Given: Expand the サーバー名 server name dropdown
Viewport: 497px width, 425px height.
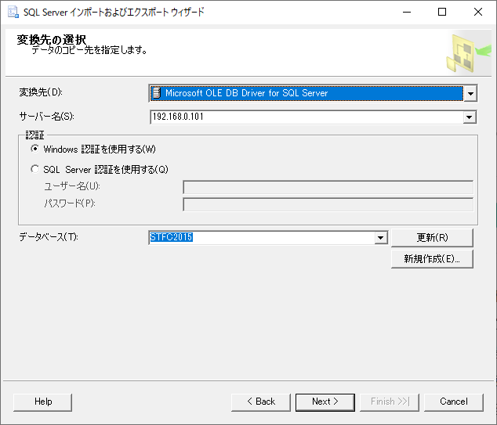Looking at the screenshot, I should click(470, 117).
